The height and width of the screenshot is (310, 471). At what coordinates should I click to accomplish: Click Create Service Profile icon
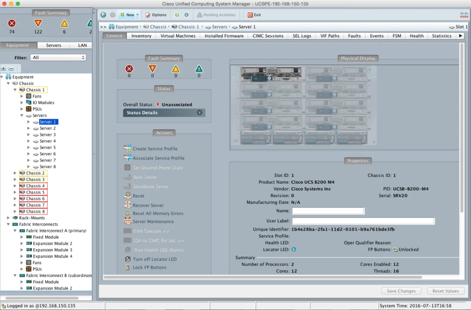coord(127,148)
